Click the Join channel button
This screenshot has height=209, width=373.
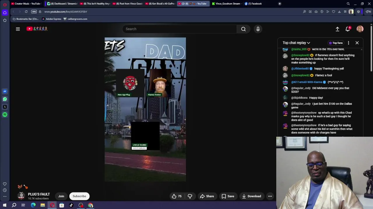click(x=61, y=196)
